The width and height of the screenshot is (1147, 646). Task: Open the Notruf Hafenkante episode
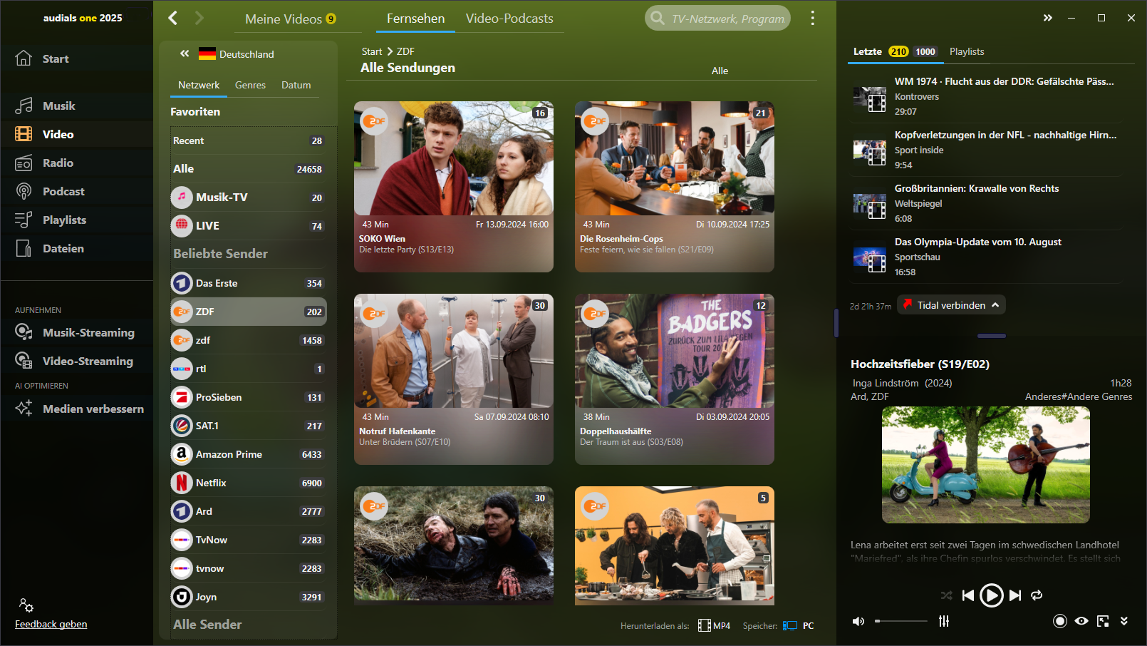coord(454,379)
